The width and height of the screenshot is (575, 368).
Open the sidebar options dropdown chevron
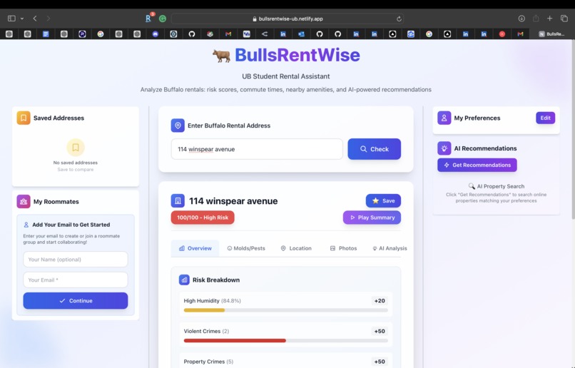point(22,19)
